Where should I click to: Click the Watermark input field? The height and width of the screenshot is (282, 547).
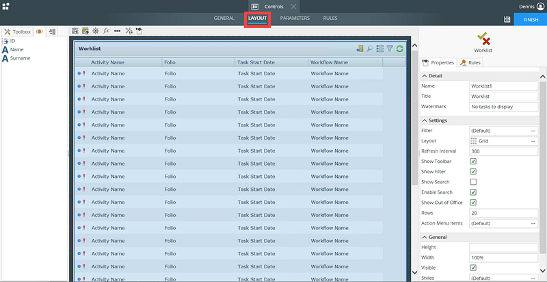point(503,107)
